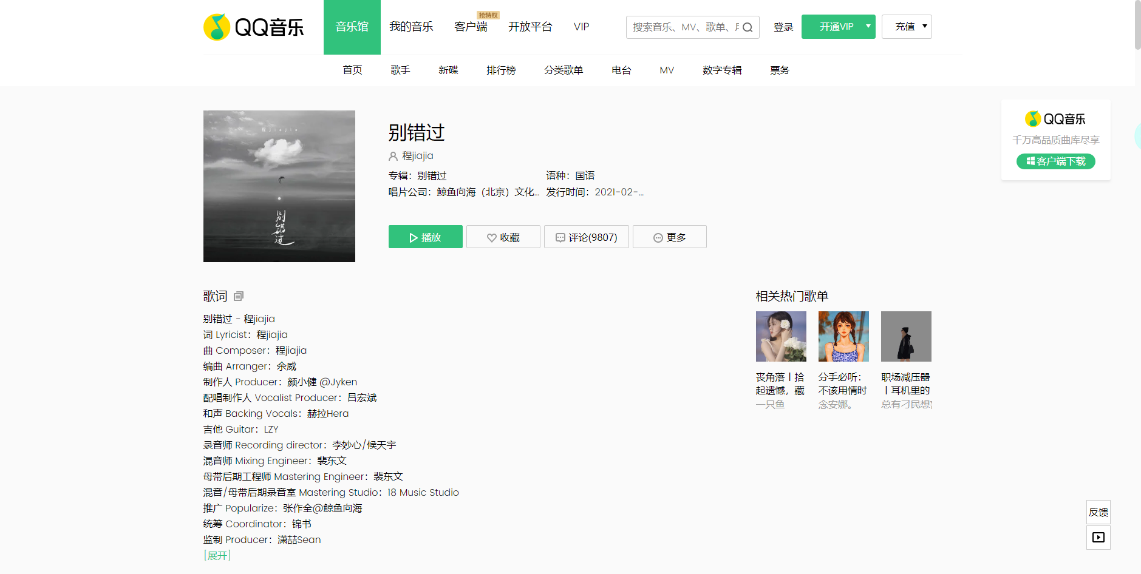This screenshot has height=574, width=1141.
Task: Click the 反馈 feedback button
Action: point(1098,512)
